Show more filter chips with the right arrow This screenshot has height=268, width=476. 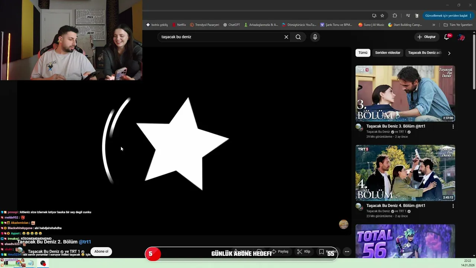pyautogui.click(x=449, y=53)
